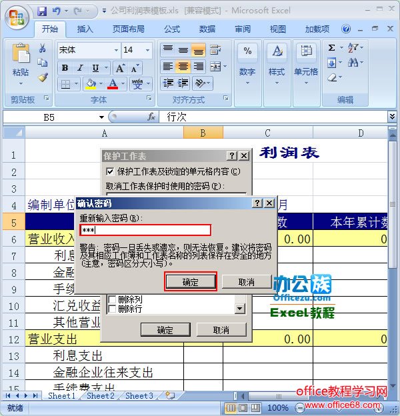400x416 pixels.
Task: Merge and center cells
Action: click(x=215, y=66)
